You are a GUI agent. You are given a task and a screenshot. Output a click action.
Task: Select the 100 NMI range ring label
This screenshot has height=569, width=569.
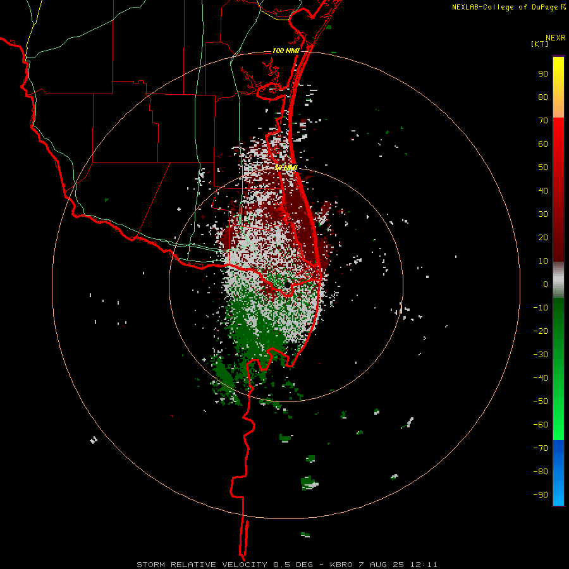point(286,51)
